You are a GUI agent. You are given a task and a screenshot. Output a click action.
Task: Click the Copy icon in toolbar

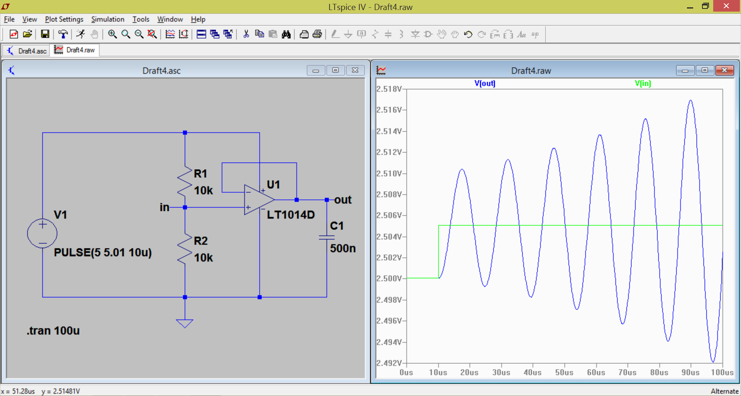(x=260, y=34)
